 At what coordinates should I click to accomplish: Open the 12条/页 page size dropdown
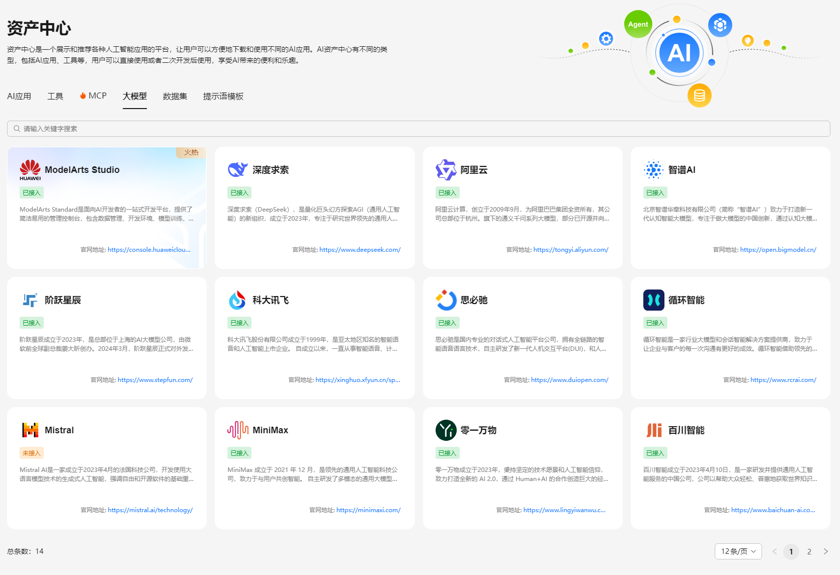point(738,551)
